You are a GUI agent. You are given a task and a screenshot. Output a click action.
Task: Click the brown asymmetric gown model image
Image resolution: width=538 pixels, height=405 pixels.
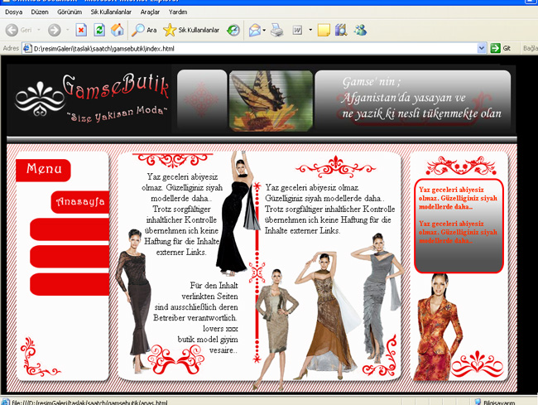pyautogui.click(x=326, y=316)
